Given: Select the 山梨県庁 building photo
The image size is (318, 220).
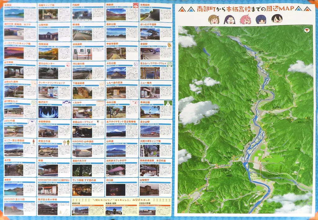Looking at the screenshot, I should 149,190.
